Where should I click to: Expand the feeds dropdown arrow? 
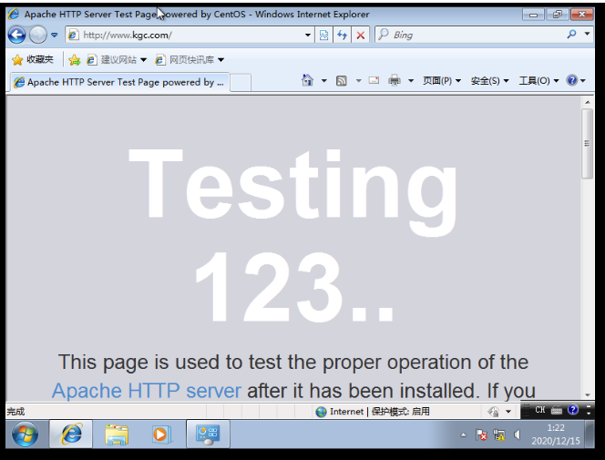pyautogui.click(x=358, y=80)
